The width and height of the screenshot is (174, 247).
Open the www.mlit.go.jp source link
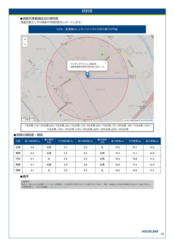coord(58,187)
